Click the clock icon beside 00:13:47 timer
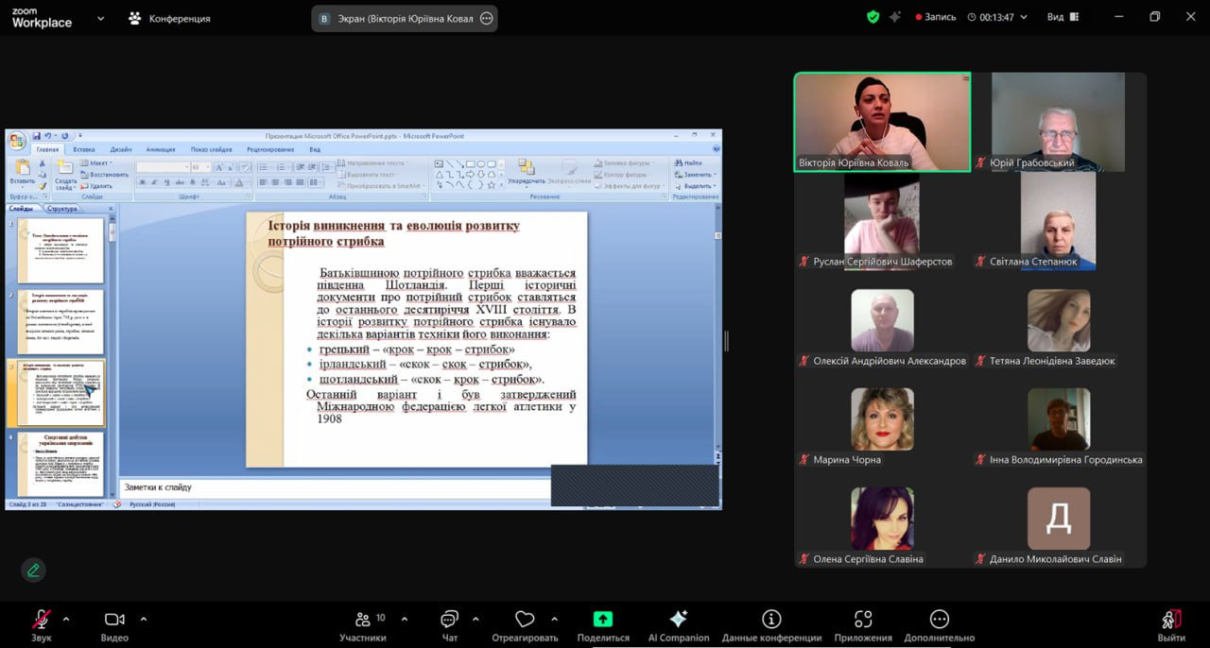 972,17
